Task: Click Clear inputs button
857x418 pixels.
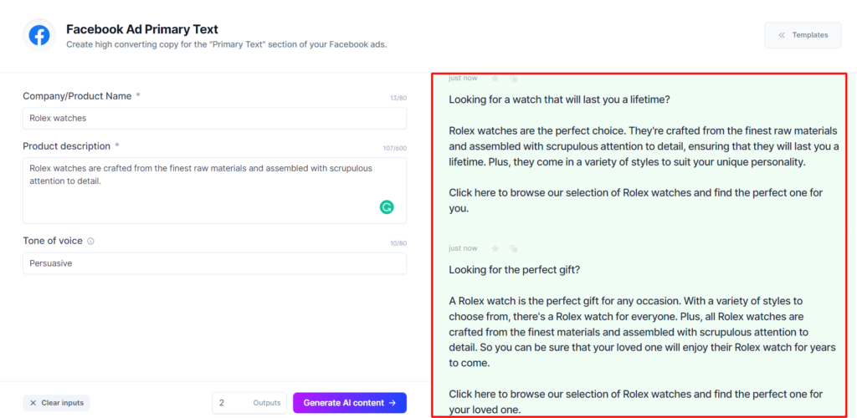Action: click(x=56, y=403)
